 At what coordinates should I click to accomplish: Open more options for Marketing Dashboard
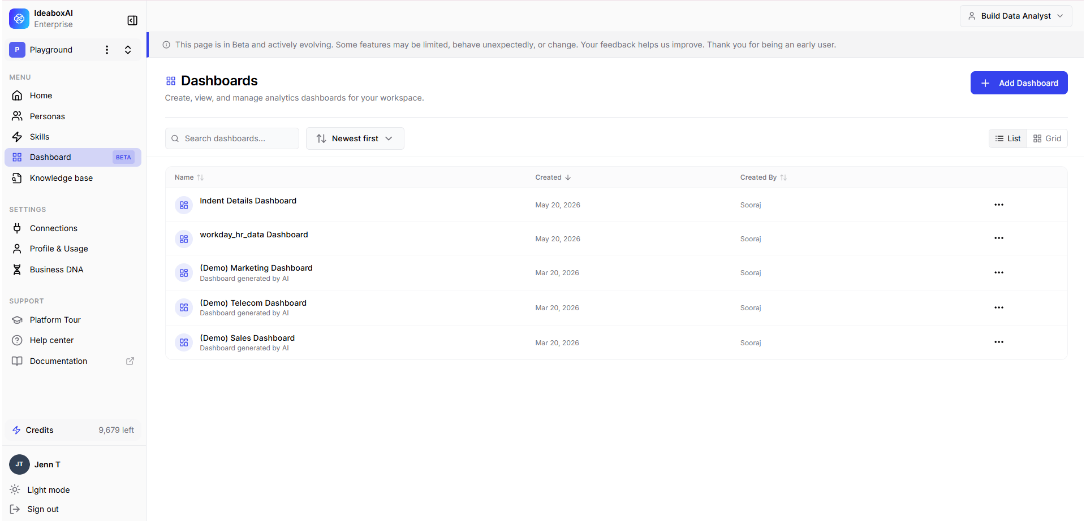tap(999, 272)
